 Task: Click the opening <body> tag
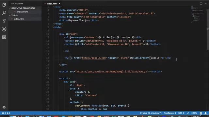coord(57,27)
